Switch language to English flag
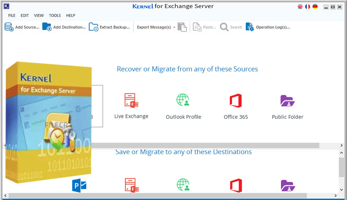Screen dimensions: 347x200 [300, 7]
